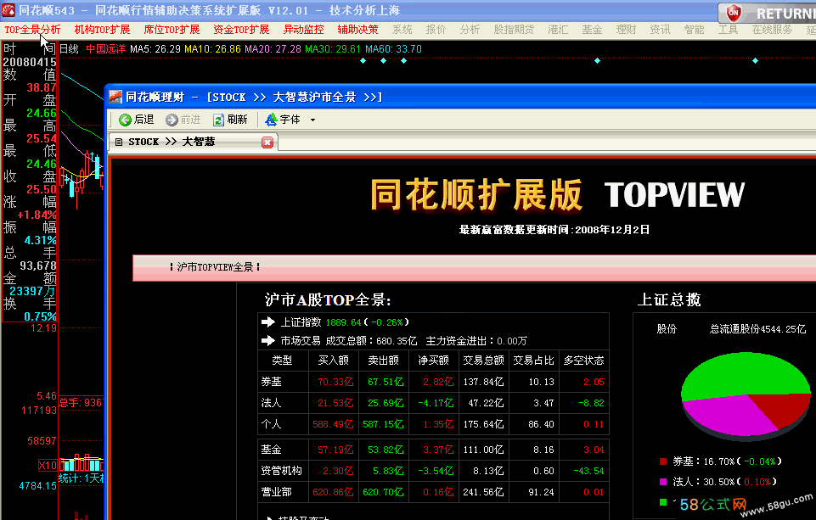Click the 交易总额 column header
The width and height of the screenshot is (816, 520).
click(483, 361)
